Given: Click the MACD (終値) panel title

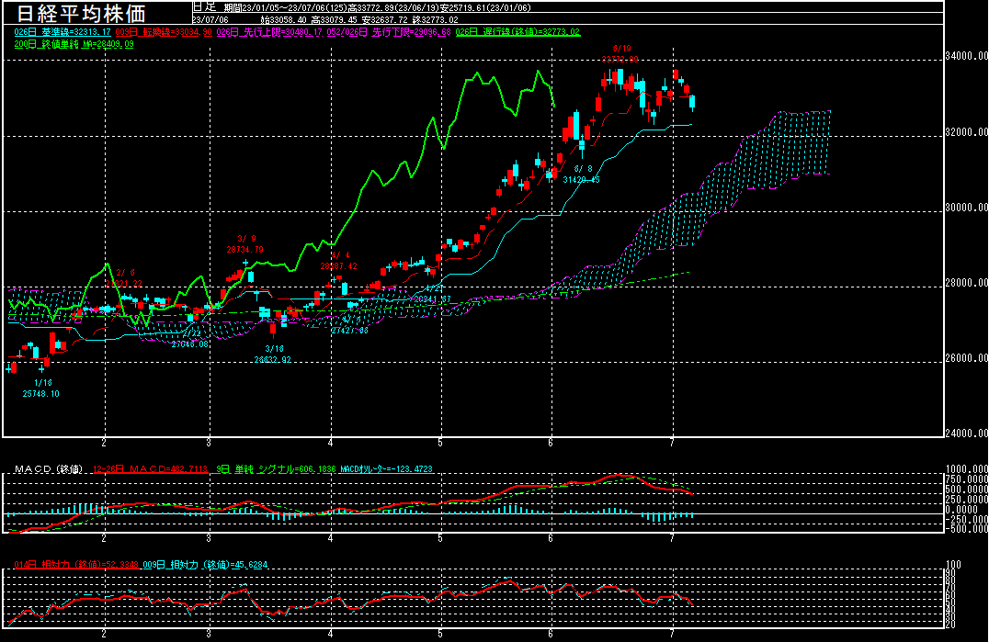Looking at the screenshot, I should click(x=49, y=469).
